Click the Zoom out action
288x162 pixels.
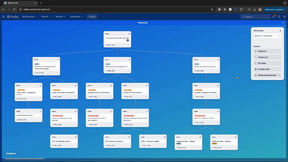click(267, 57)
